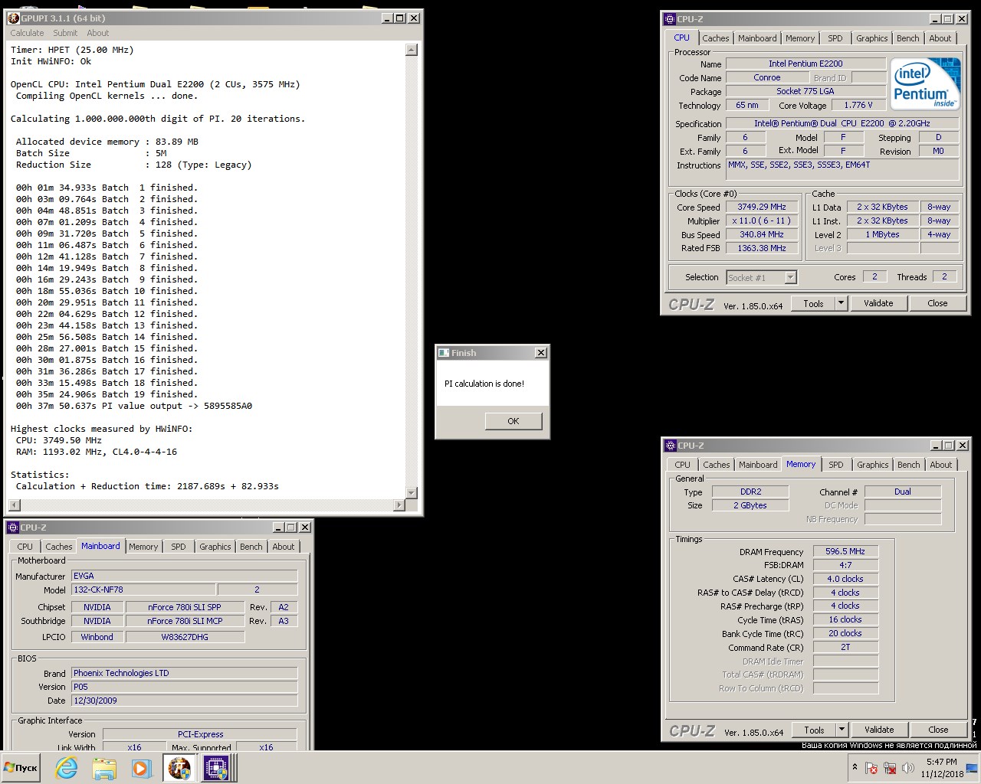
Task: Switch to Caches tab in the CPU-Z Memory window
Action: click(x=716, y=465)
